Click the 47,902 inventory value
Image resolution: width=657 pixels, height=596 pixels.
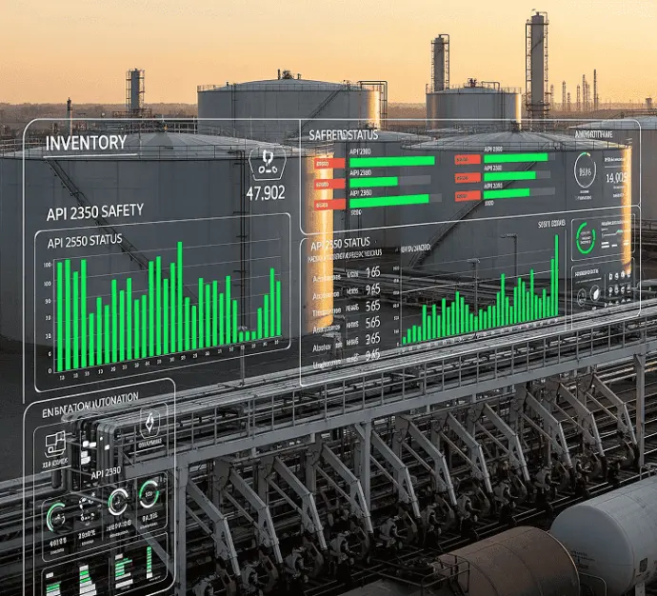tap(265, 192)
